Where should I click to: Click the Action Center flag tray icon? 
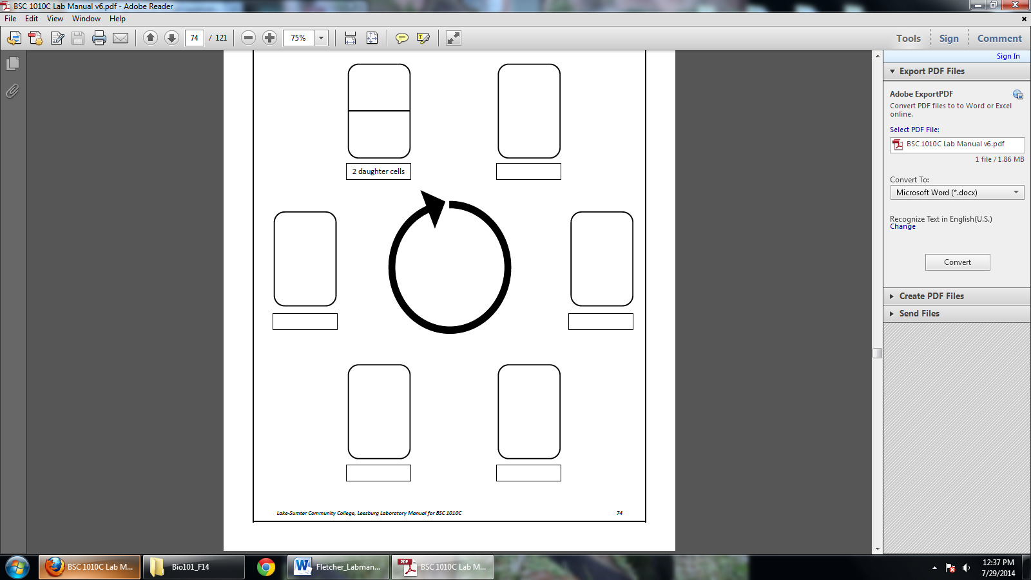[950, 568]
